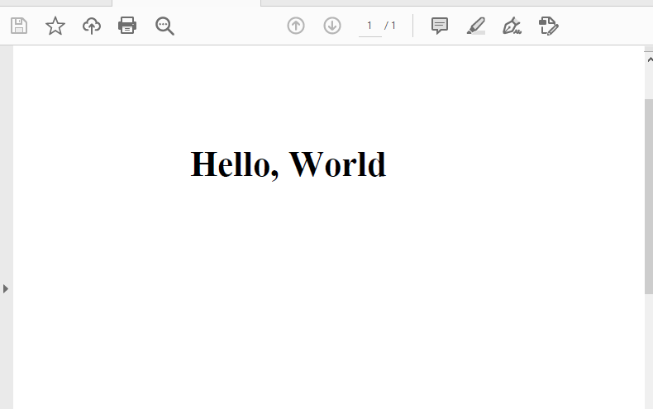Click the vertical scrollbar thumb

tap(649, 197)
